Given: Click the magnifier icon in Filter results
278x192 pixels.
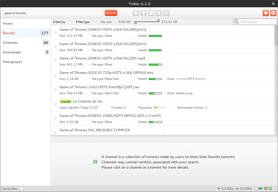Looking at the screenshot, I should [x=236, y=22].
